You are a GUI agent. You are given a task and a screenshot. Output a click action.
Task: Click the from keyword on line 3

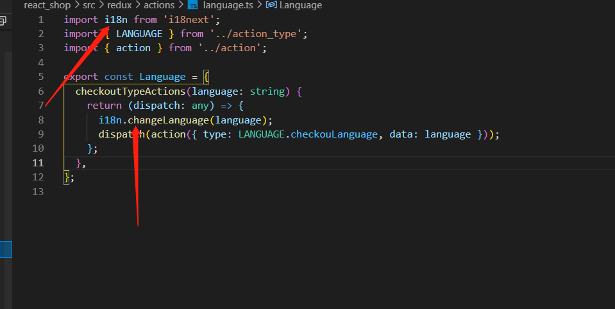180,48
